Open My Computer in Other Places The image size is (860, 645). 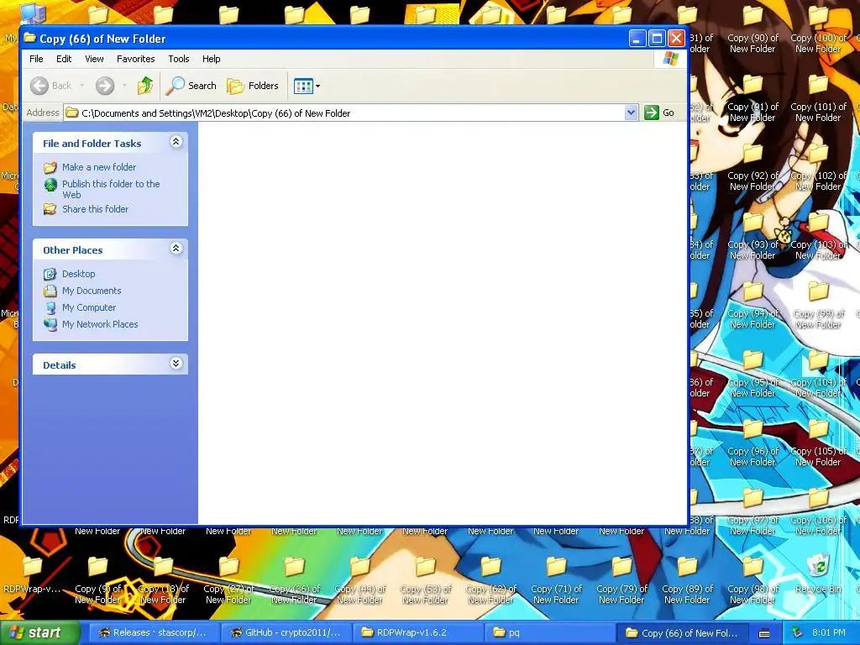89,307
